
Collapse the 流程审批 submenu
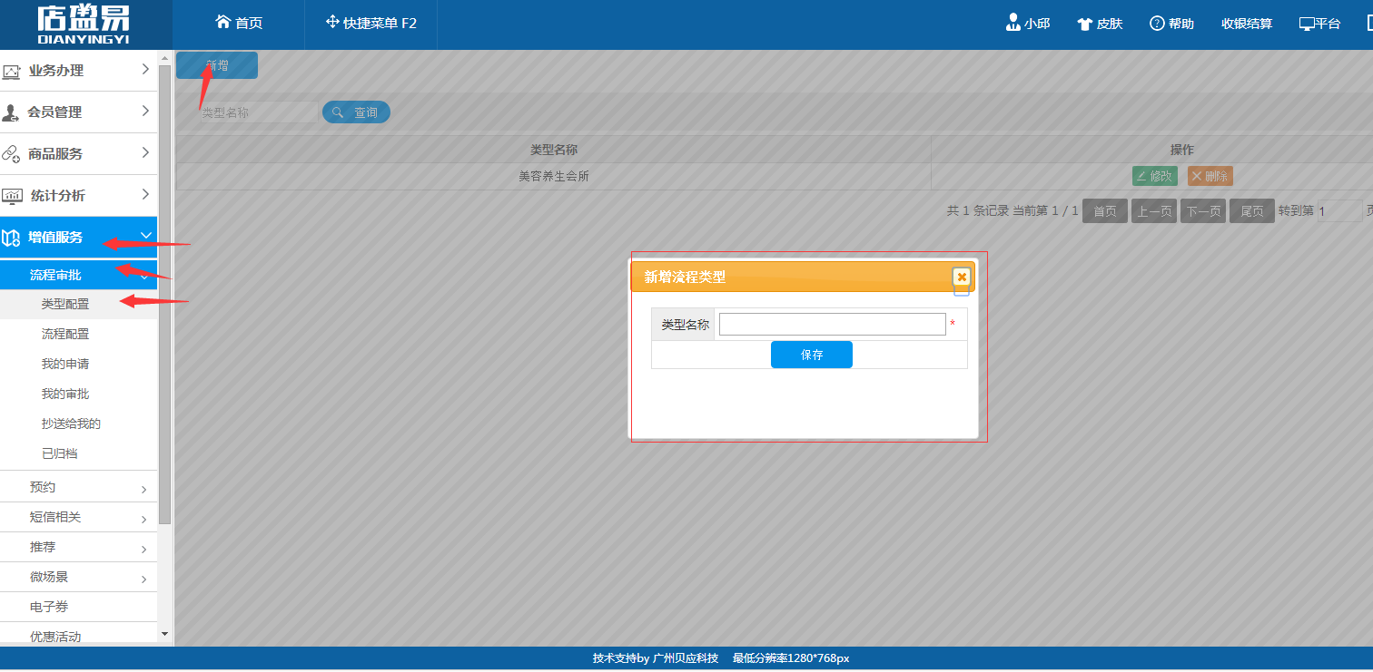pyautogui.click(x=78, y=275)
